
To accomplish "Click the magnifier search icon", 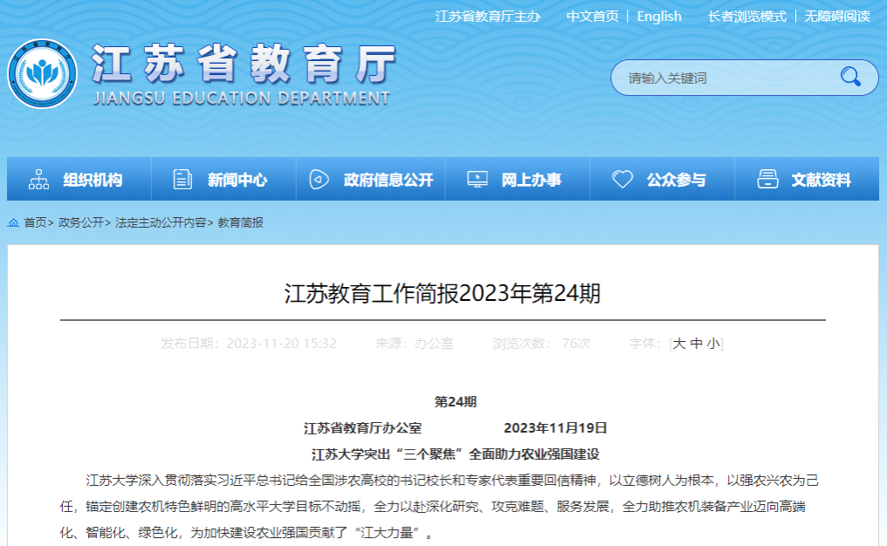I will tap(850, 78).
